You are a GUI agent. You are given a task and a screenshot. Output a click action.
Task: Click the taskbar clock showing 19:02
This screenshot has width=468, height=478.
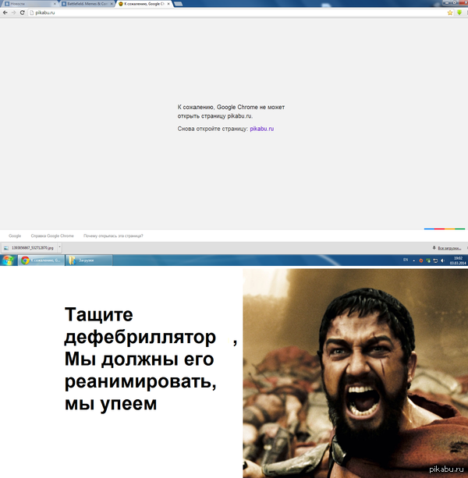pos(458,260)
